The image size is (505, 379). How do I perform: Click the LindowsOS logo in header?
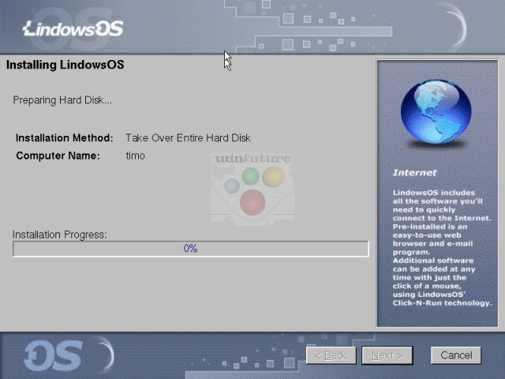tap(73, 28)
